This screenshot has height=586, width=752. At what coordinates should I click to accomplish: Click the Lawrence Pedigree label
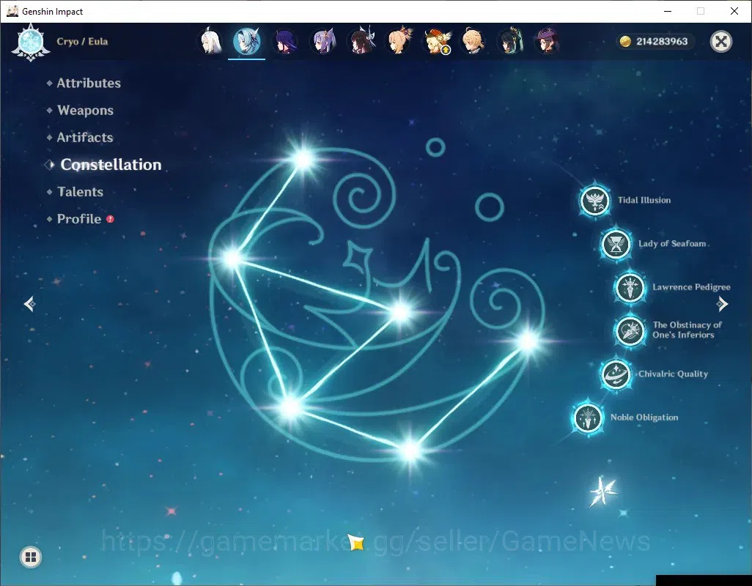[691, 287]
